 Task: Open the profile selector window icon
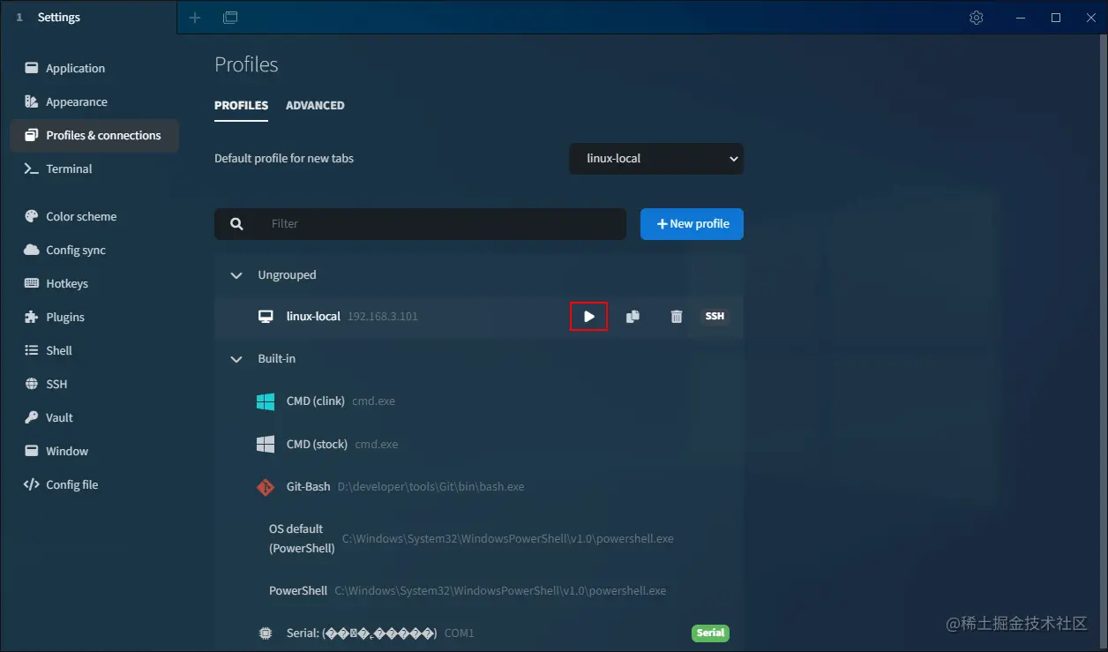pos(230,18)
